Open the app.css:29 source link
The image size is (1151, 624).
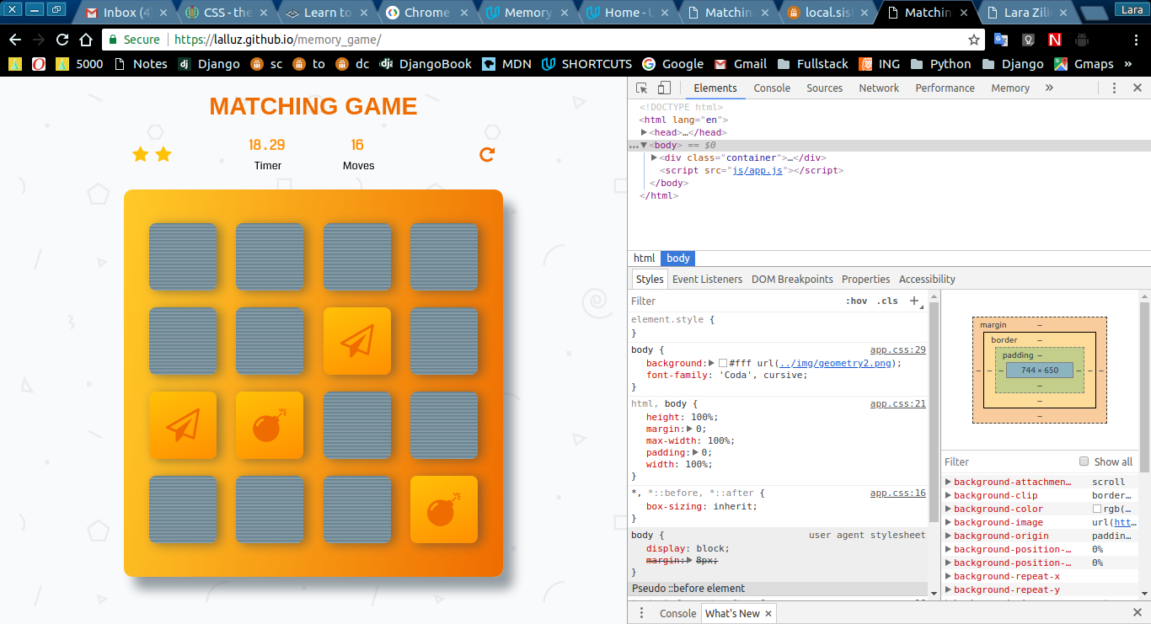tap(898, 349)
